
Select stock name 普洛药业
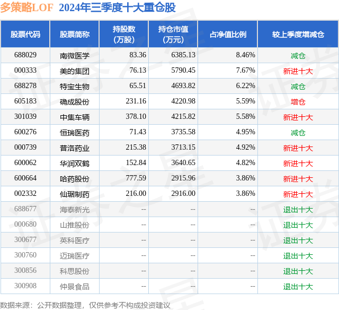(75, 148)
